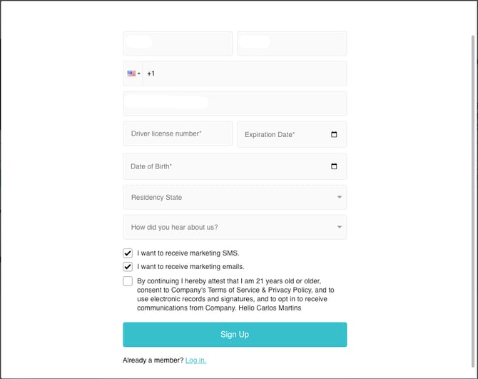Uncheck the marketing SMS checkbox
This screenshot has width=478, height=379.
128,253
